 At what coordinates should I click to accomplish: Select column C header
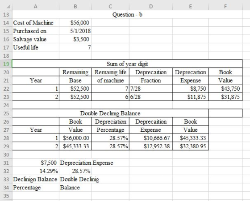pos(110,7)
